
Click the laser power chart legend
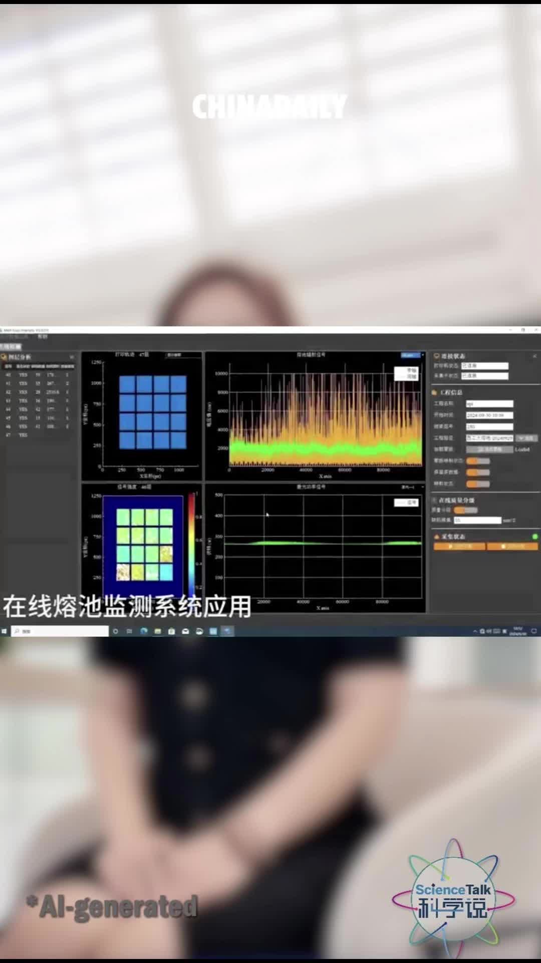tap(406, 502)
